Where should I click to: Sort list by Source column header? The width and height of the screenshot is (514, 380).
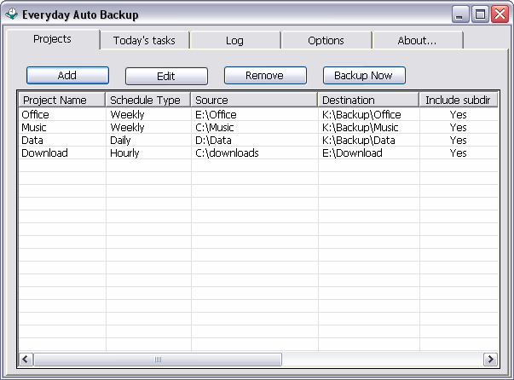254,100
